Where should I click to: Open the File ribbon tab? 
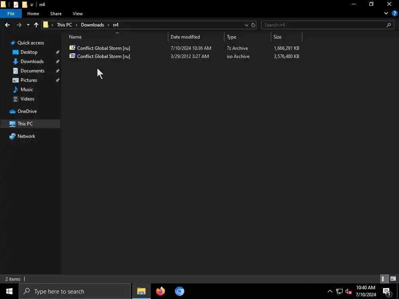pos(11,14)
